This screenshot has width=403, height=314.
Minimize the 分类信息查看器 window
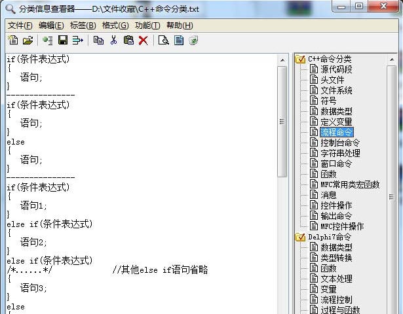click(x=341, y=7)
